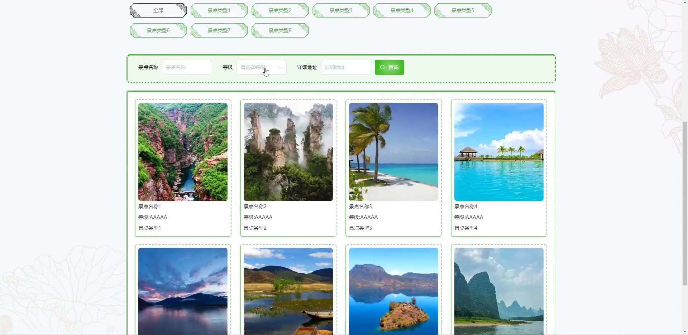Open the 请选择等级 dropdown
This screenshot has height=335, width=688.
click(x=261, y=67)
